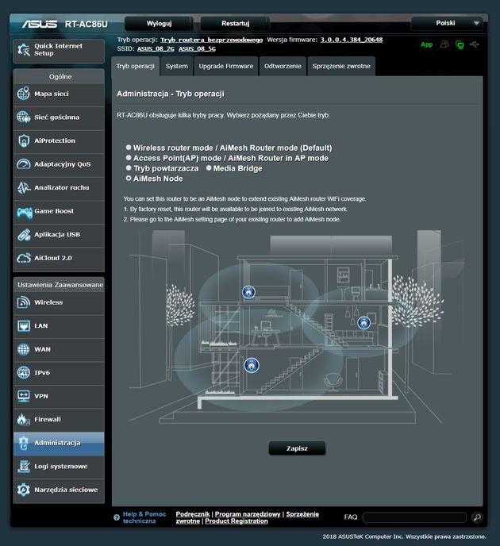
Task: Click the USB status icon in header
Action: click(475, 44)
